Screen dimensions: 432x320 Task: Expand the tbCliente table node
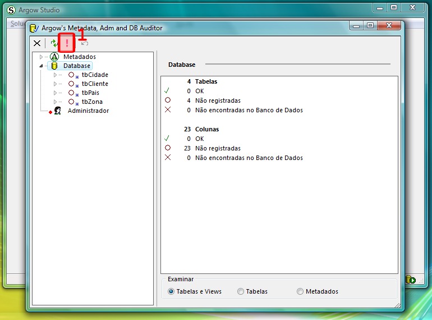[x=55, y=84]
